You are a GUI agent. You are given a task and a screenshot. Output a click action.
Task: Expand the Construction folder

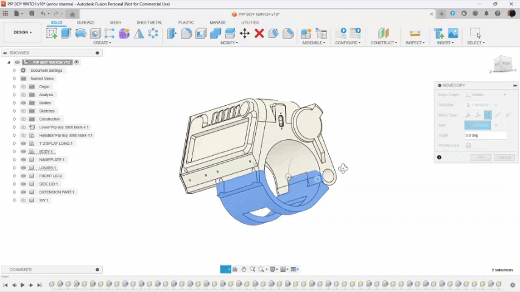[x=15, y=119]
